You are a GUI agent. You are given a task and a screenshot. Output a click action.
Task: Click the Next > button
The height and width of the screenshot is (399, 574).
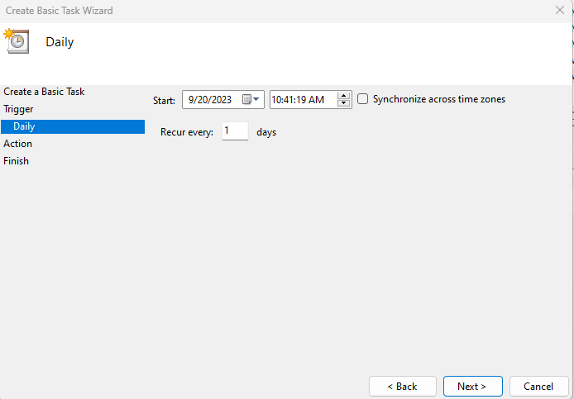click(x=472, y=387)
